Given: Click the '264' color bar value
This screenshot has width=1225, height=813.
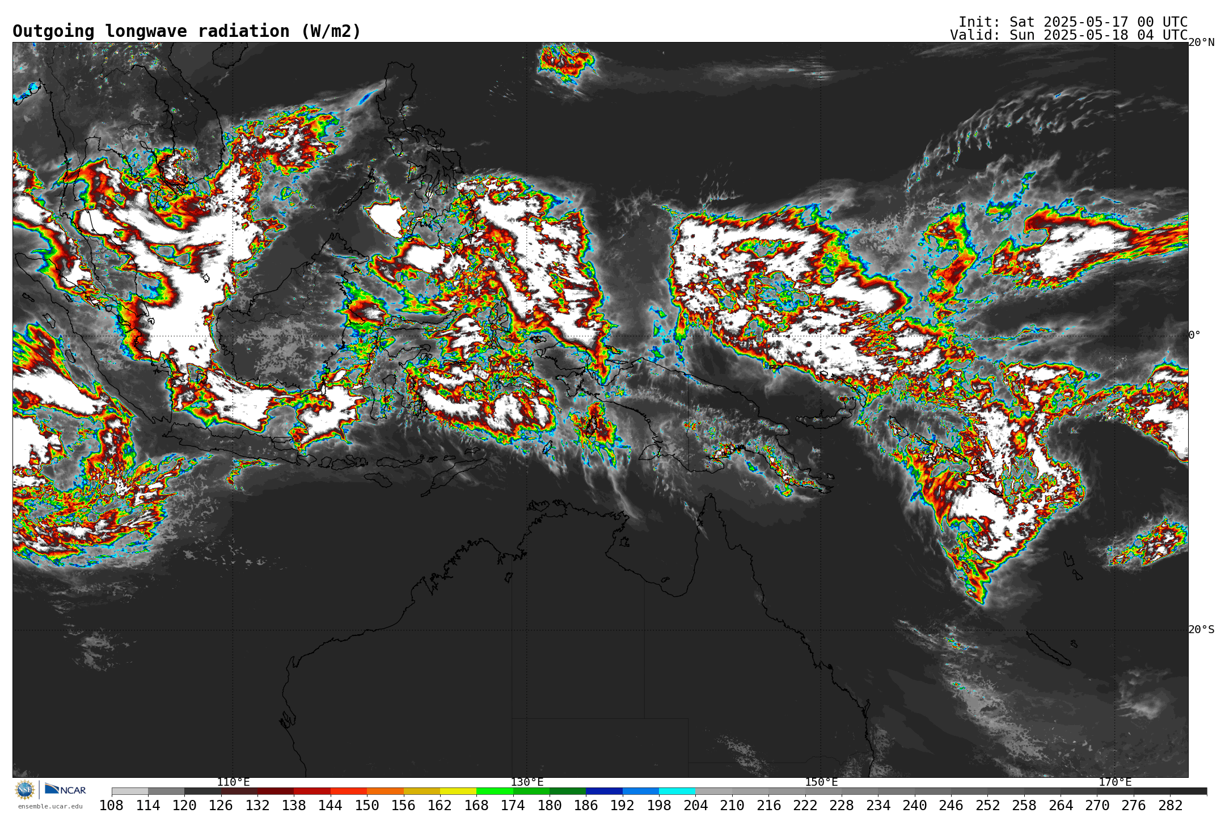Looking at the screenshot, I should (1061, 806).
